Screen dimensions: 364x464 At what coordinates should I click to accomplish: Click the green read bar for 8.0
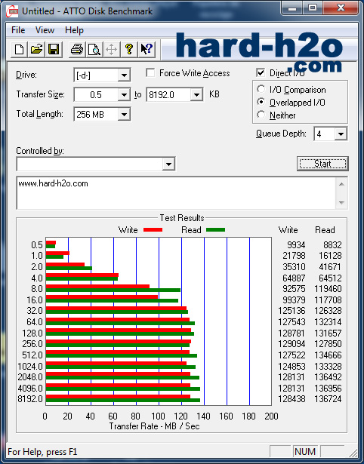pos(113,290)
